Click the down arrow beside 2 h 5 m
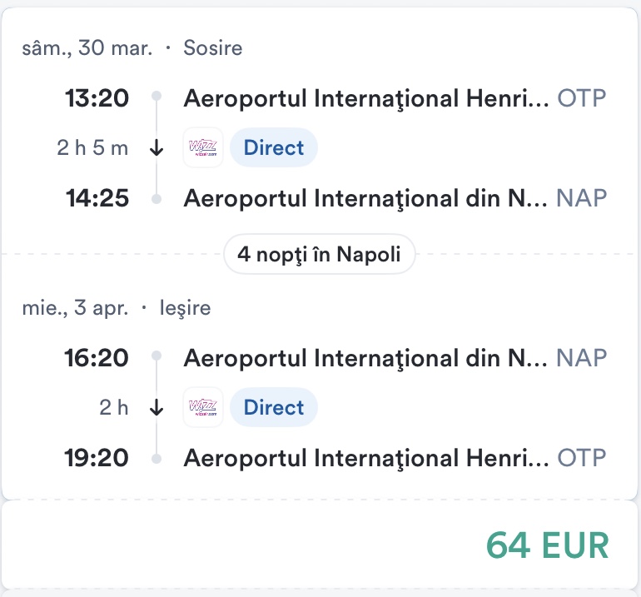641x597 pixels. click(x=157, y=148)
